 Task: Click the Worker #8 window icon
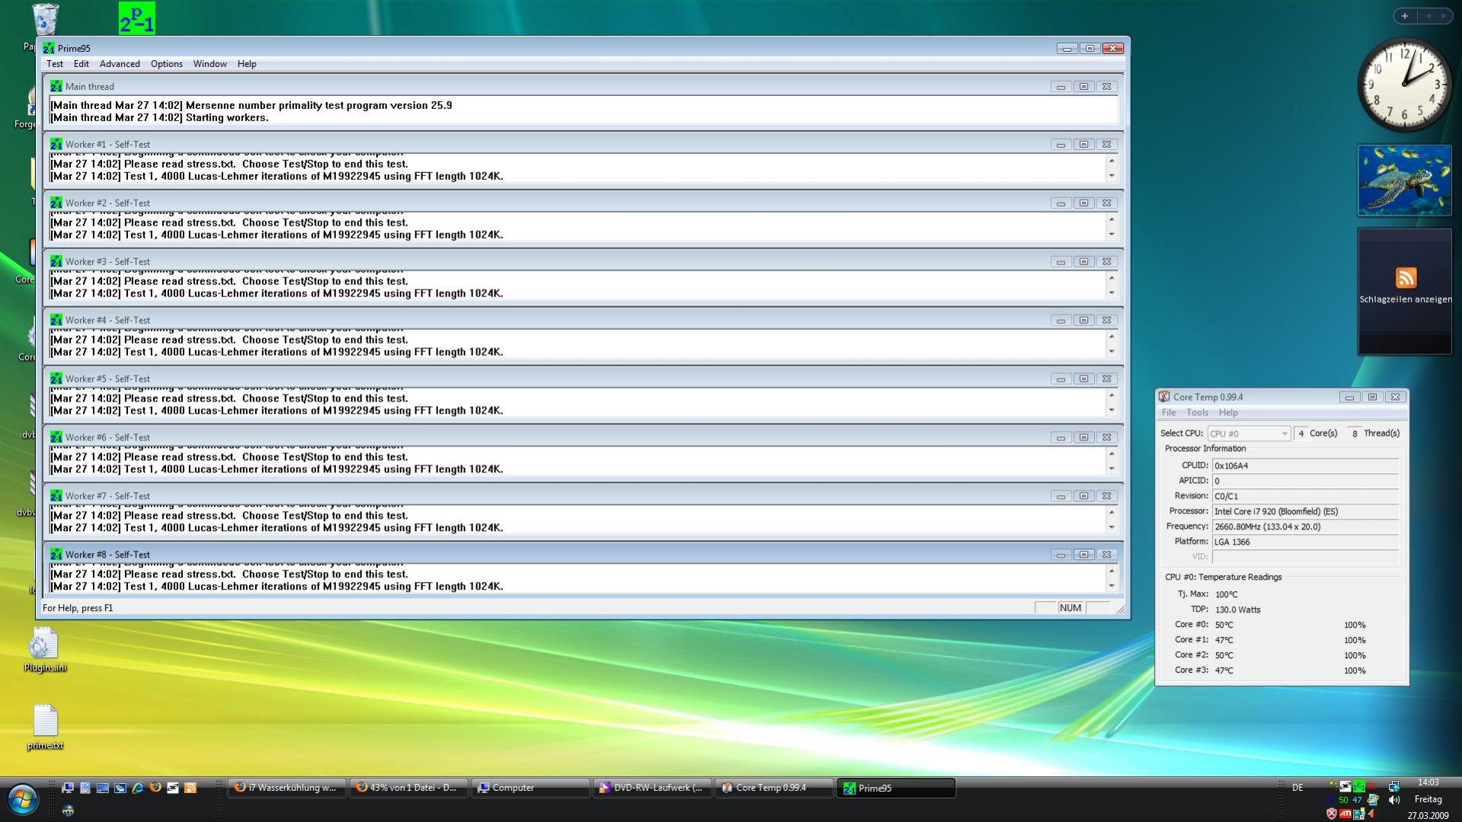pyautogui.click(x=56, y=555)
